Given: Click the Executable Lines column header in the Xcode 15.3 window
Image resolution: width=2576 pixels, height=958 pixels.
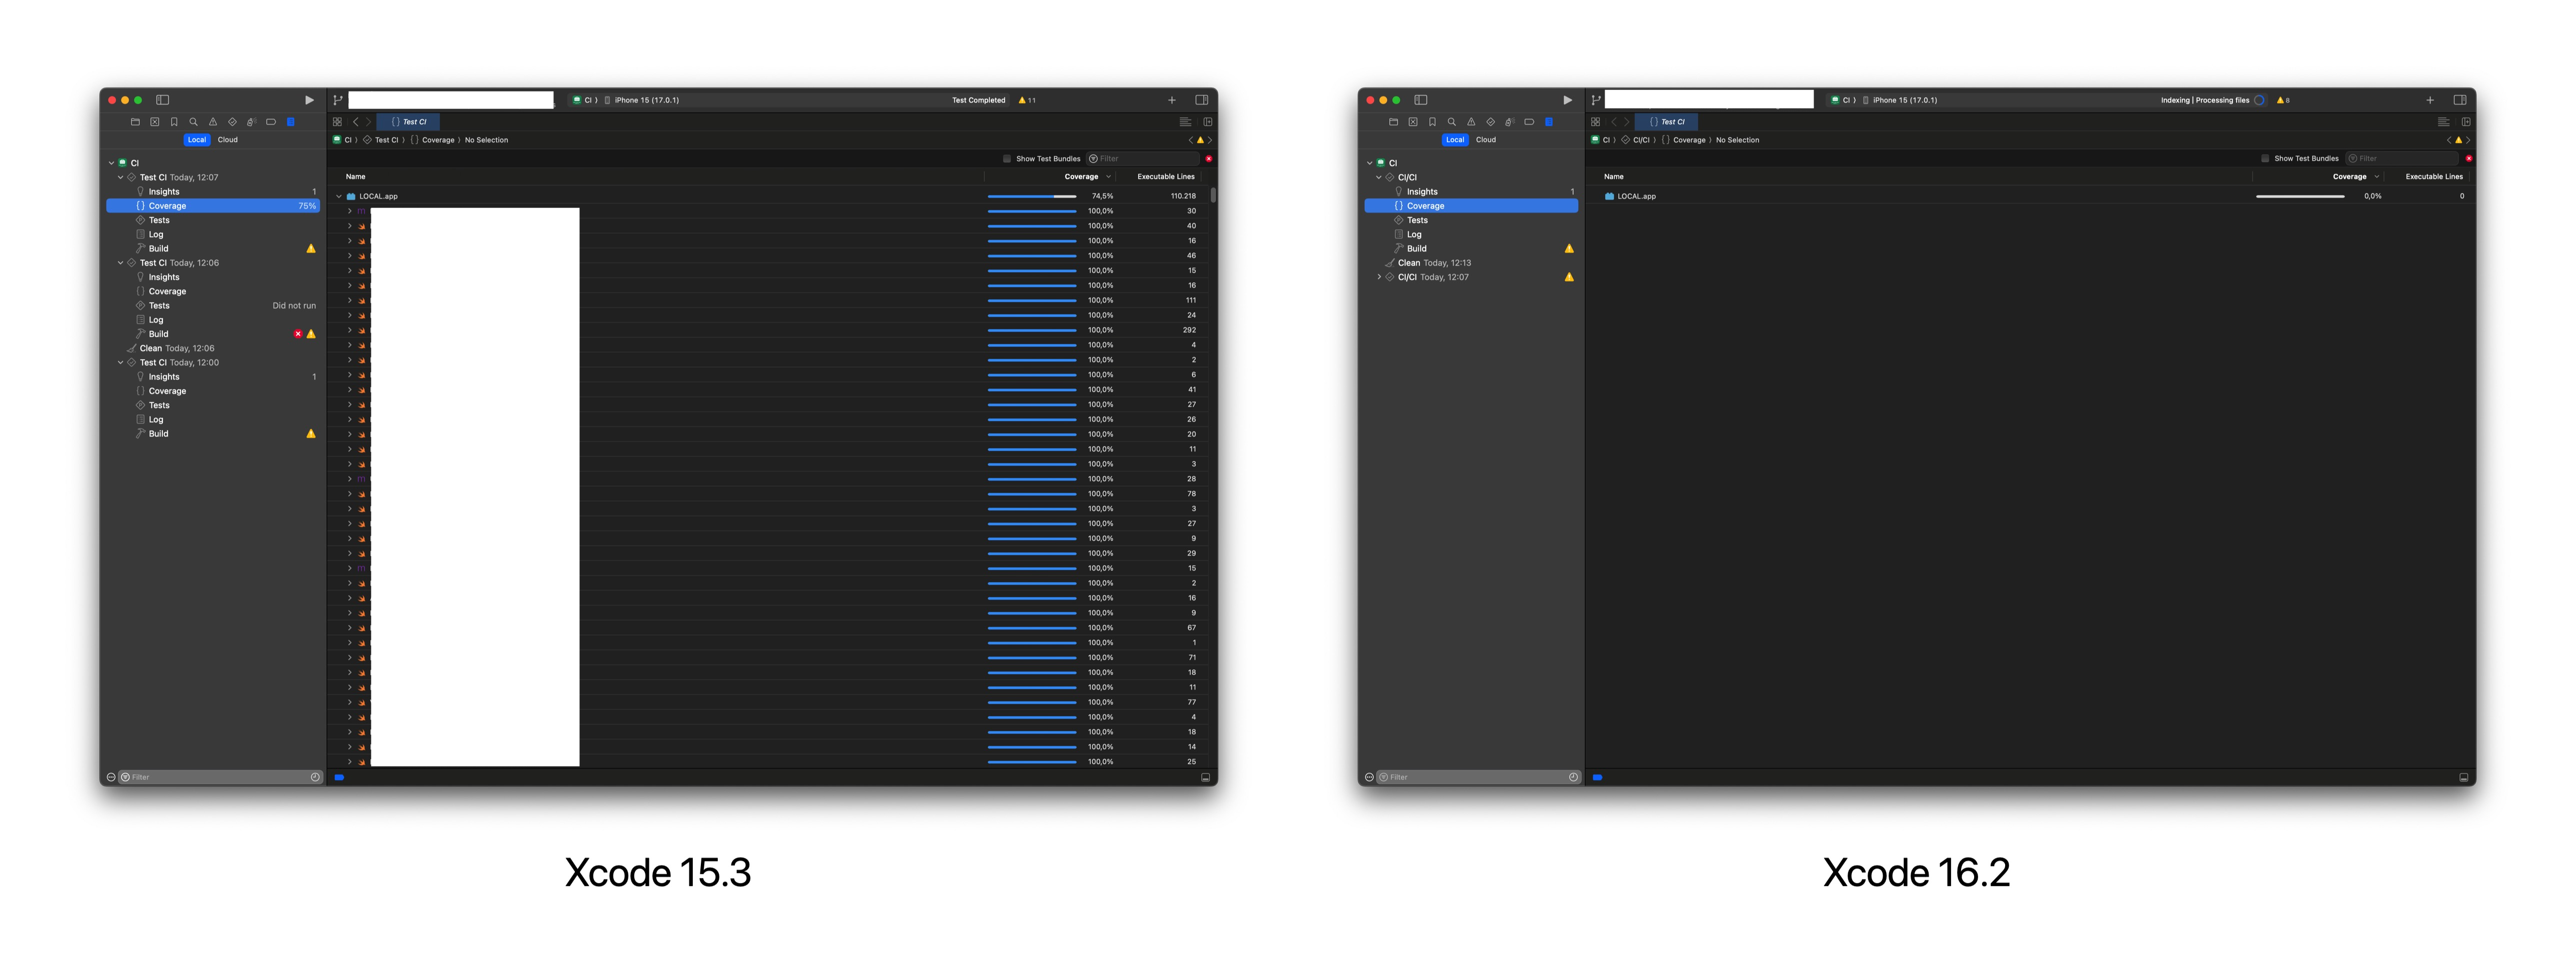Looking at the screenshot, I should (x=1165, y=177).
